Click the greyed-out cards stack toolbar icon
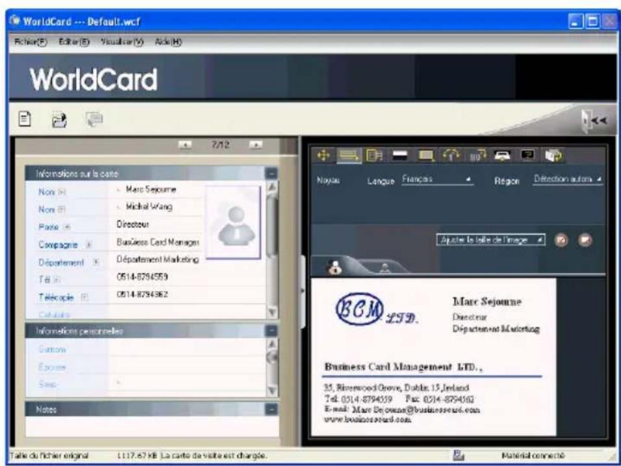This screenshot has height=466, width=621. [94, 119]
